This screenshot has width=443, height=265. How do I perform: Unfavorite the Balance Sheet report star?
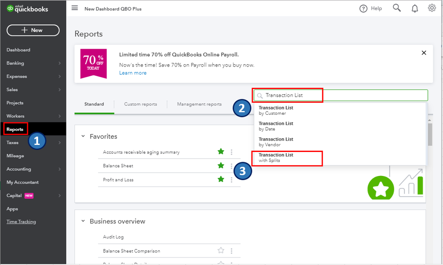[x=221, y=166]
